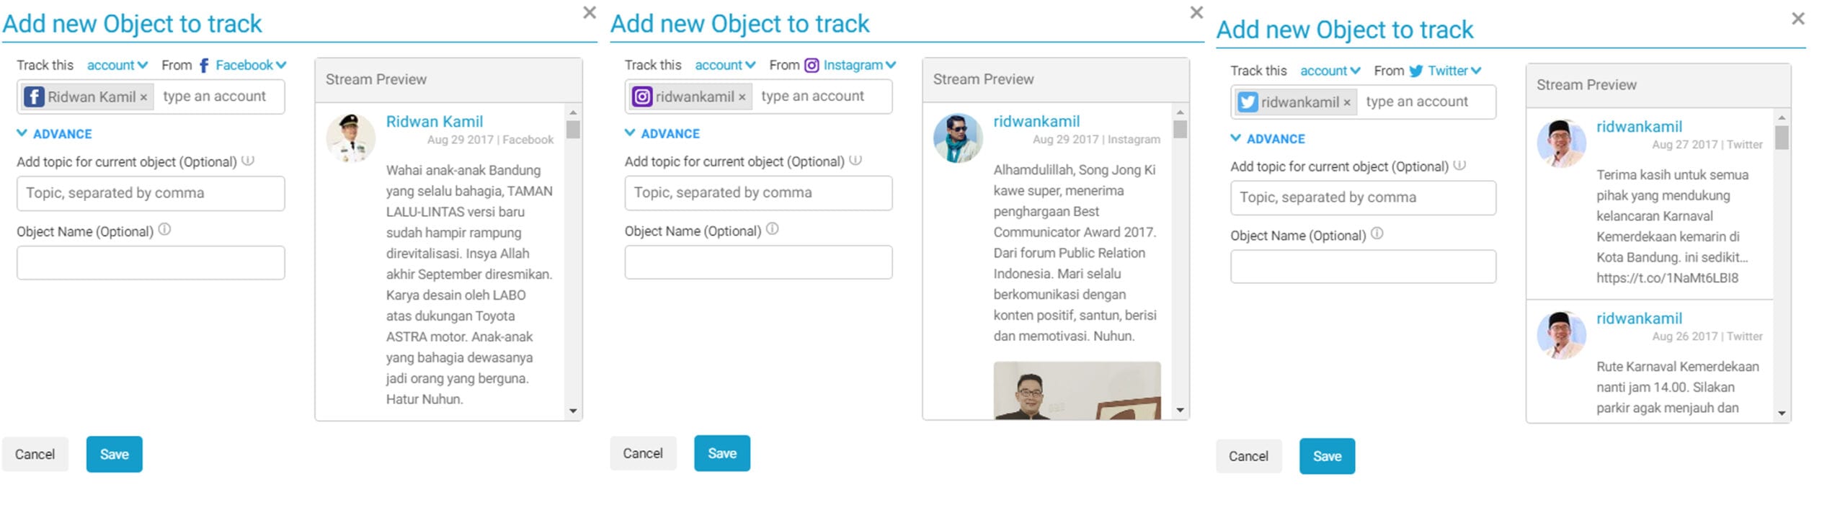Remove the Ridwan Kamil Facebook account tag
The image size is (1845, 518).
[x=143, y=97]
